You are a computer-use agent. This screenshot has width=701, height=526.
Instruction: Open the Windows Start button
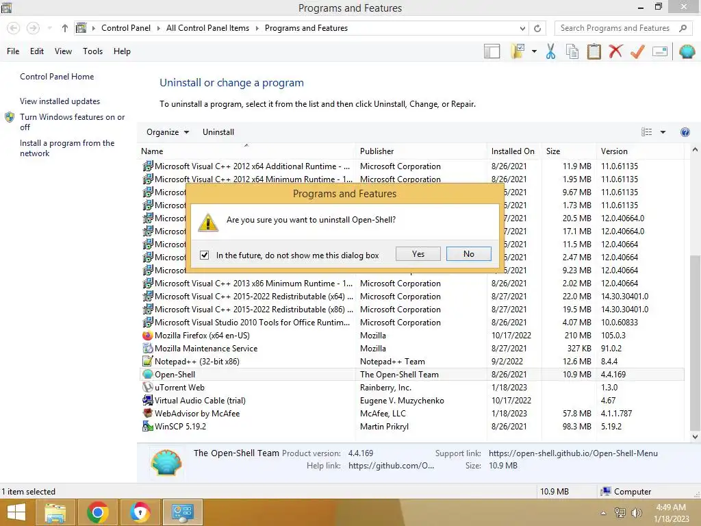pos(16,512)
